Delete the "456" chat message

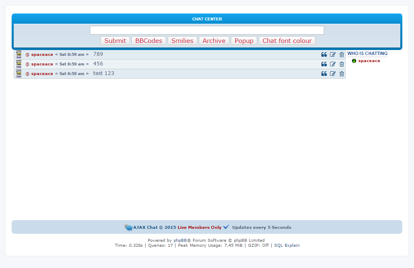coord(342,64)
